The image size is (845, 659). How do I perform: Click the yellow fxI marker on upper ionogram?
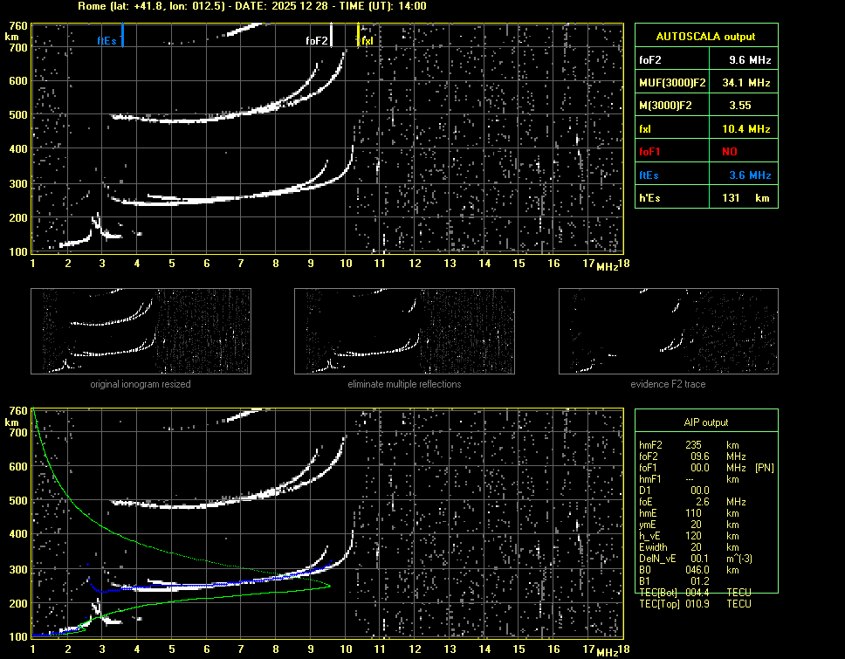pyautogui.click(x=358, y=36)
